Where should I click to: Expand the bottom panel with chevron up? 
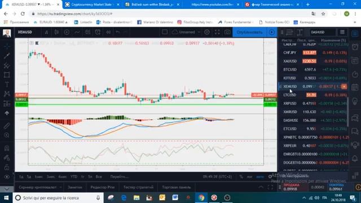pyautogui.click(x=261, y=187)
